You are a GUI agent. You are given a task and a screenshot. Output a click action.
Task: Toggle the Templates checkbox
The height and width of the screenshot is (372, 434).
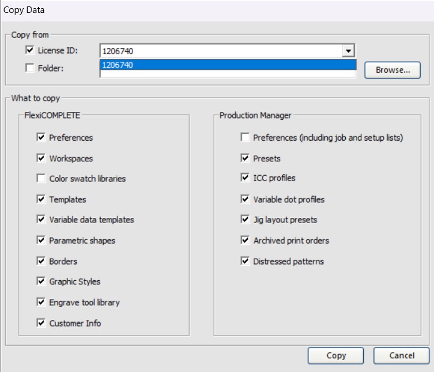pos(41,199)
